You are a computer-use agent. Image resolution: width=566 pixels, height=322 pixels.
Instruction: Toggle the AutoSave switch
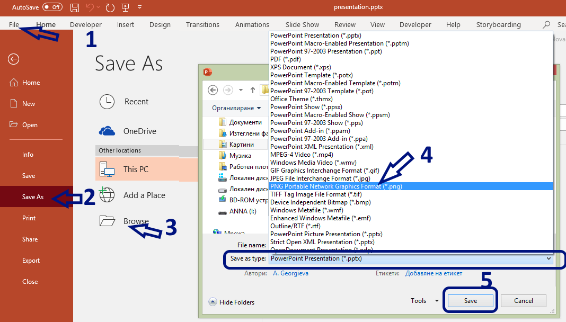click(x=52, y=7)
